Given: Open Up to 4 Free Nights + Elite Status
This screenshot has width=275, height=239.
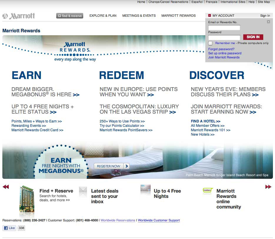Looking at the screenshot, I should click(42, 109).
